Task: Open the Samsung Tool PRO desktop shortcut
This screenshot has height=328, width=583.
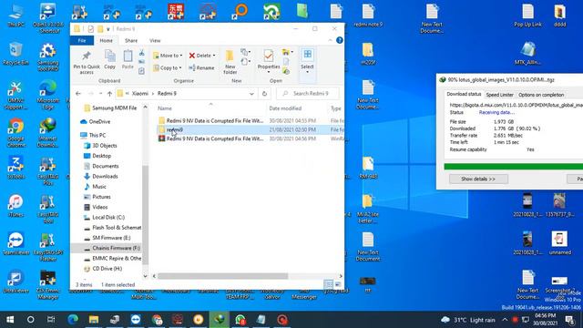Action: click(47, 57)
